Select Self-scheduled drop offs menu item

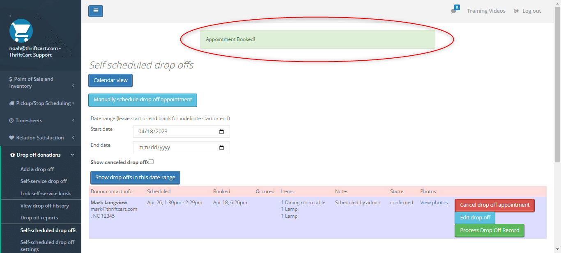(x=48, y=230)
